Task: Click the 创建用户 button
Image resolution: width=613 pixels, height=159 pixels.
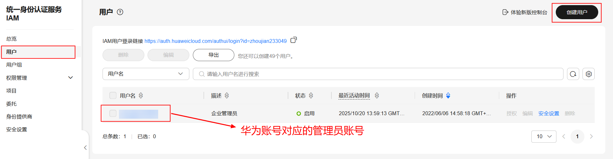Action: coord(577,12)
